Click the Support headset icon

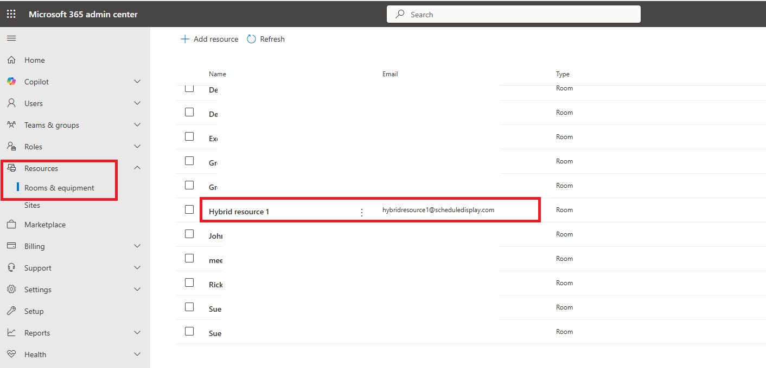coord(11,268)
